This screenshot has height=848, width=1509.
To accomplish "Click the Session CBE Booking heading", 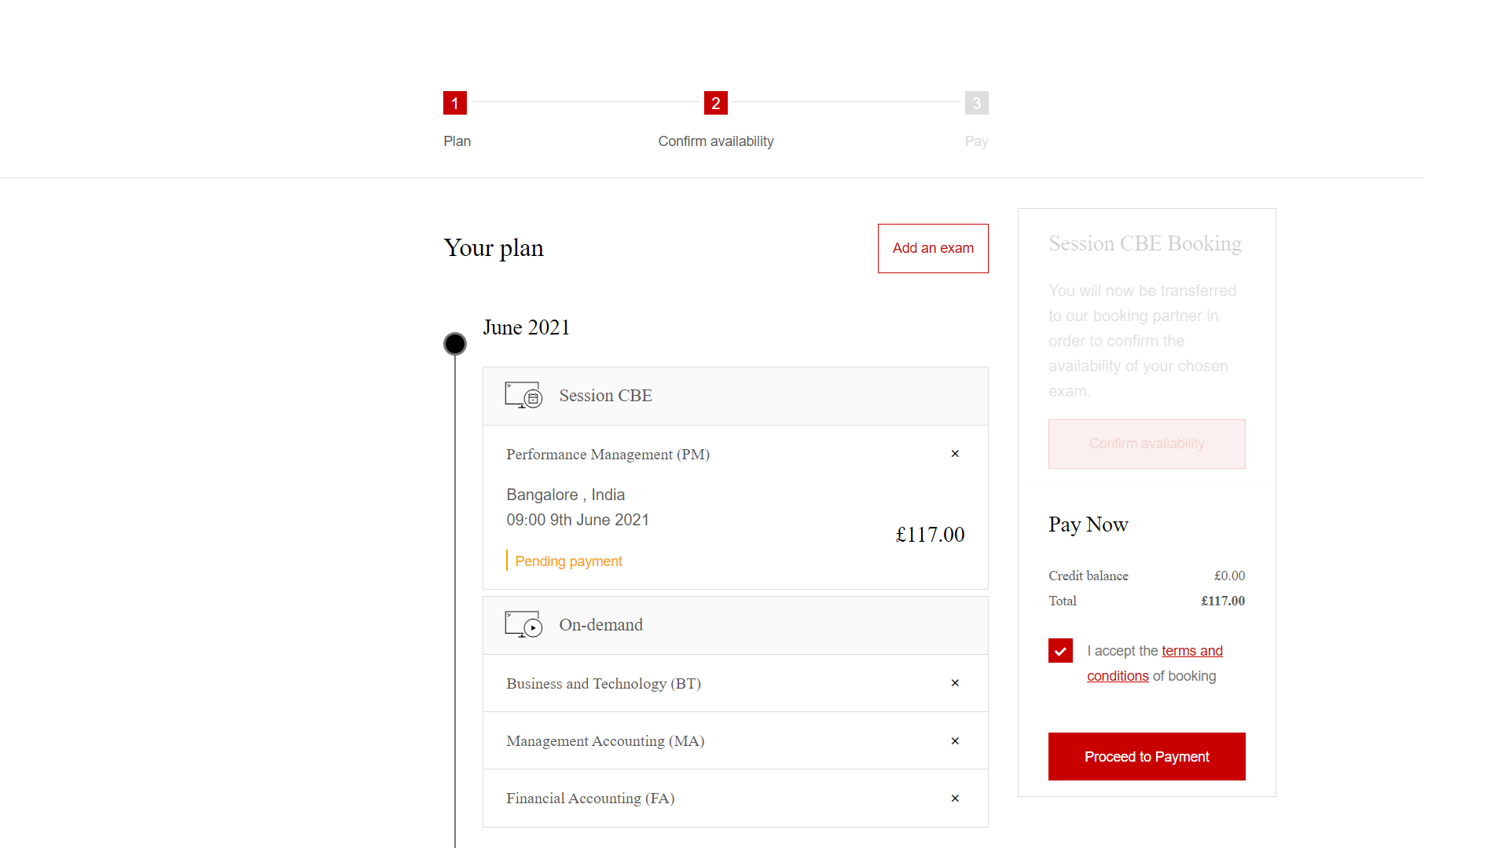I will click(1145, 243).
